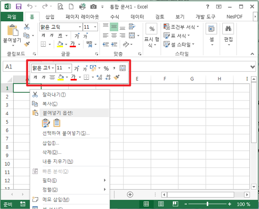Expand the formula bar chevron
Image resolution: width=259 pixels, height=209 pixels.
252,67
